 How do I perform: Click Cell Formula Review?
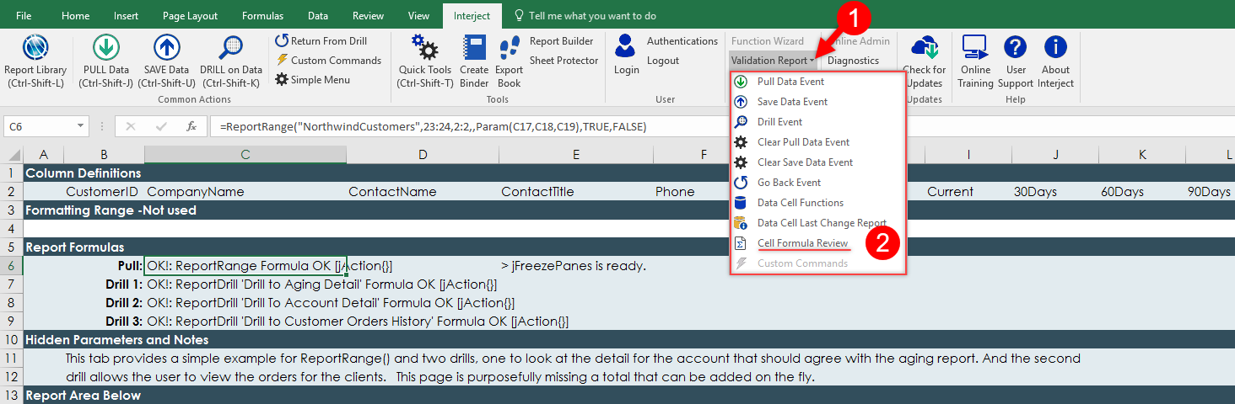point(817,243)
